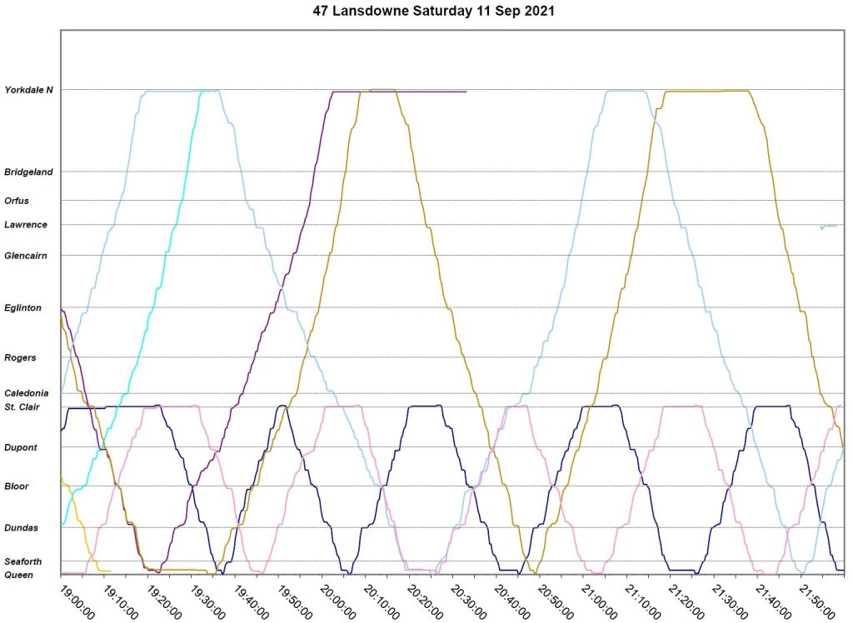This screenshot has height=623, width=853.
Task: Click the Dupont stop label
Action: click(21, 448)
